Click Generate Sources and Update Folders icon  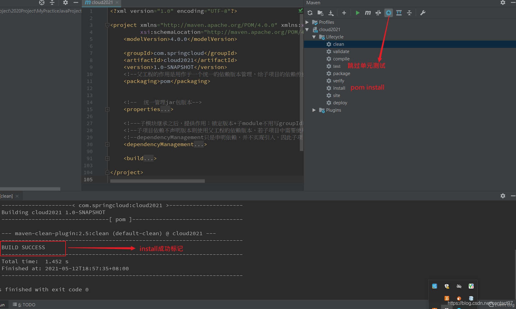pos(320,13)
